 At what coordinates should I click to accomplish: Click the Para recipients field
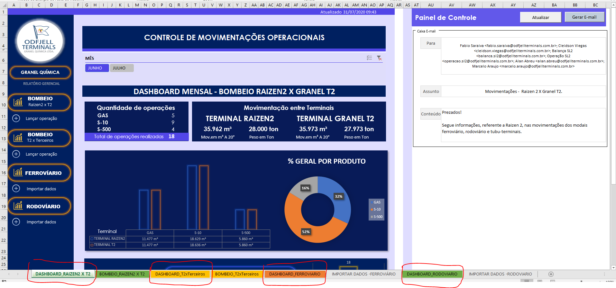click(x=523, y=56)
